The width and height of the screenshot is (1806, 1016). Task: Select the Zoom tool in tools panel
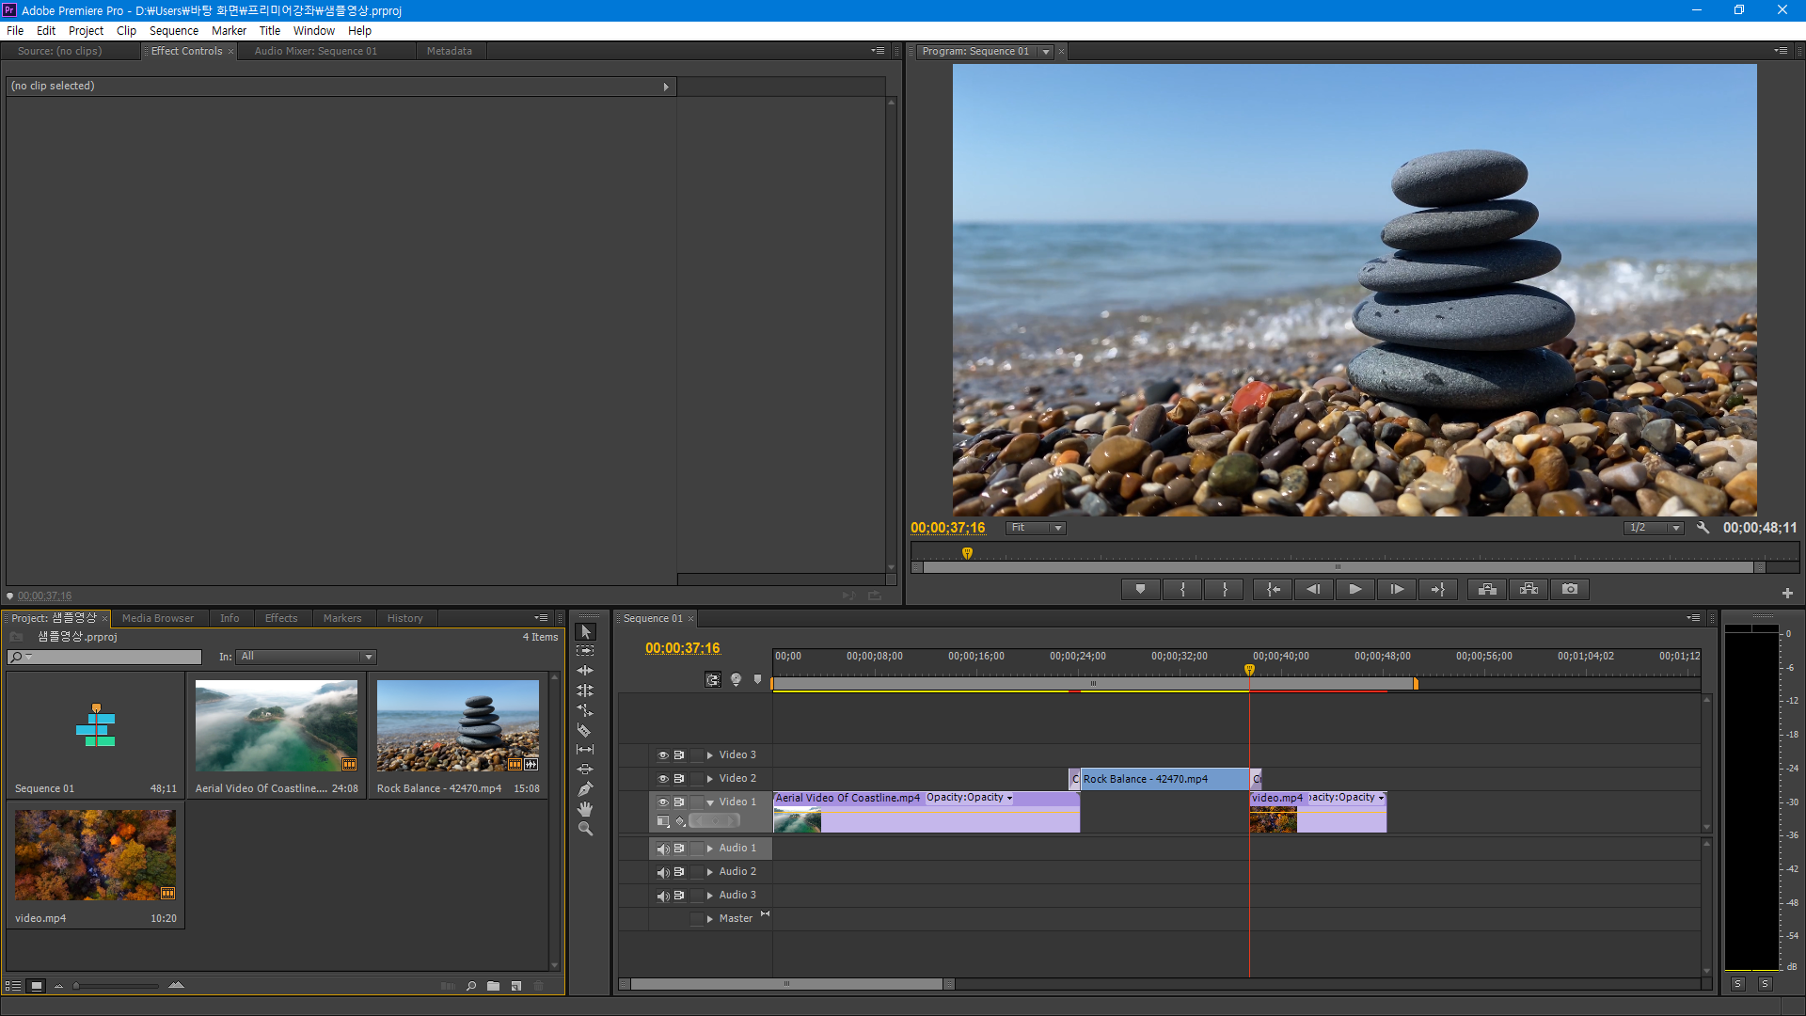pyautogui.click(x=584, y=829)
